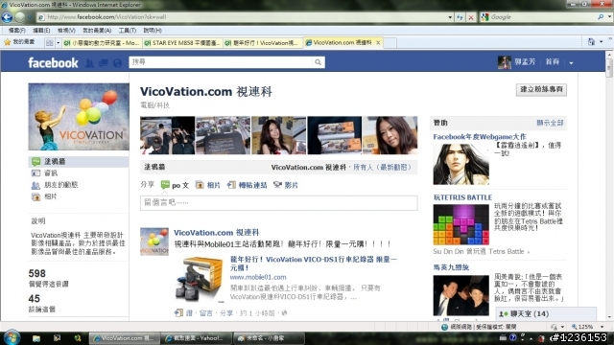Open the Tools (T) menu
This screenshot has height=345, width=614.
(128, 31)
